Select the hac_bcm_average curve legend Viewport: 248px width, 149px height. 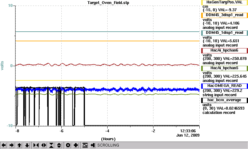[x=224, y=100]
